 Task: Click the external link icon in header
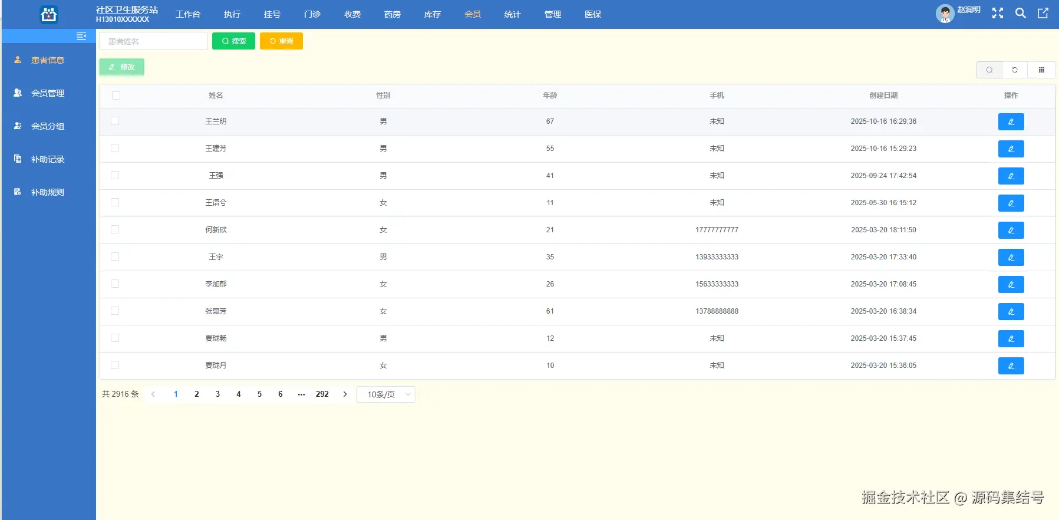[1043, 13]
